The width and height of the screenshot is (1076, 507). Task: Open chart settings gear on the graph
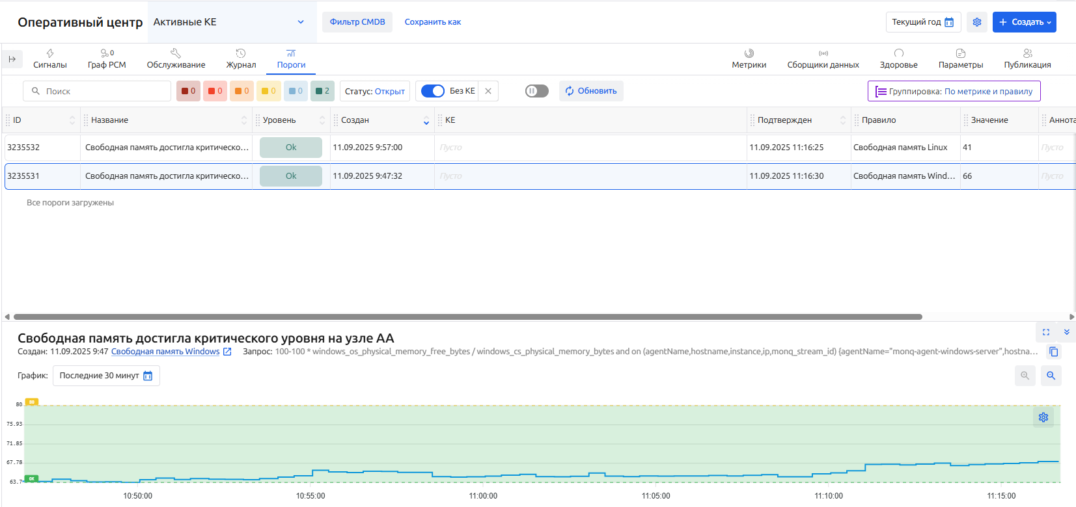pos(1043,417)
